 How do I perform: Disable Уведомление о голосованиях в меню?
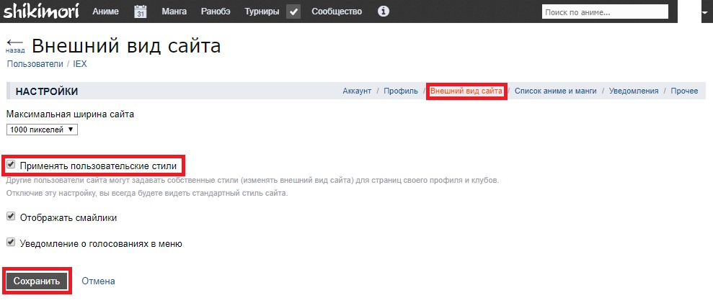coord(11,243)
